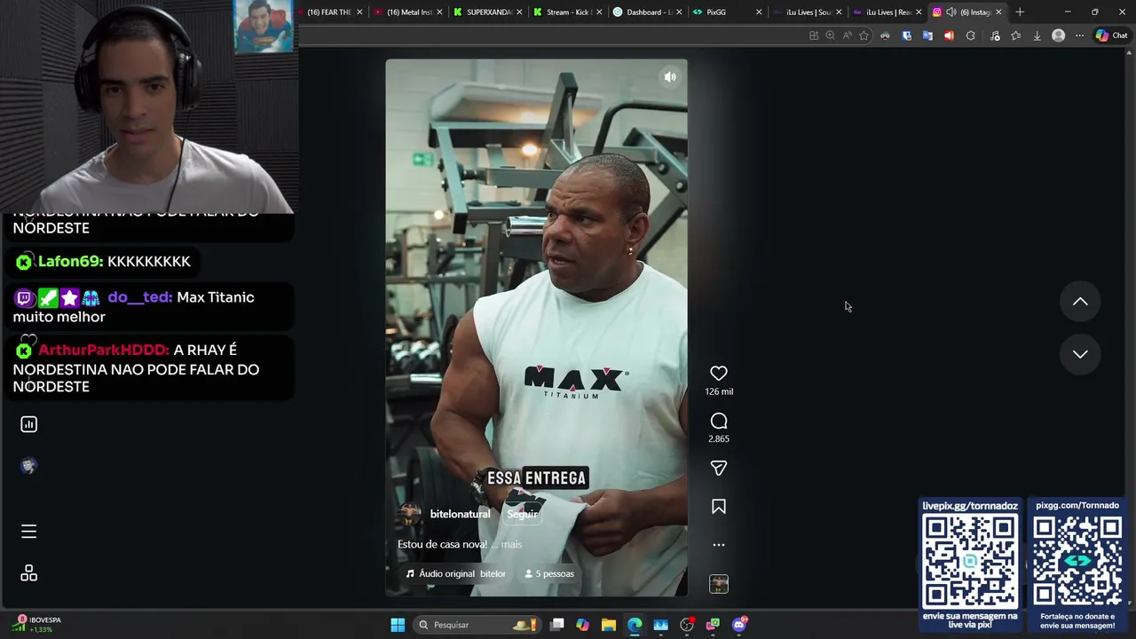The image size is (1136, 639).
Task: Open File Explorer from the taskbar
Action: [x=608, y=625]
